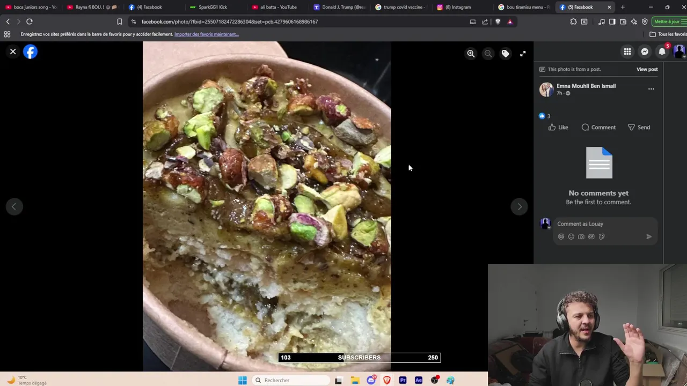Open Tous les favoris folder

[x=668, y=34]
